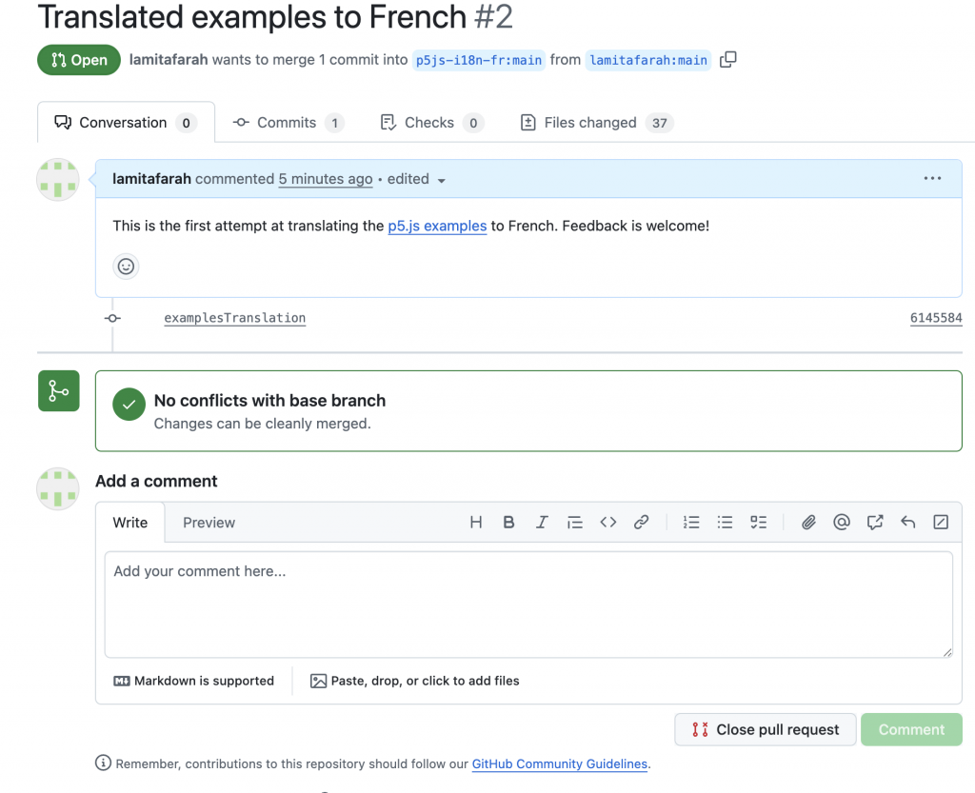Click inside the comment text area
975x793 pixels.
[528, 605]
